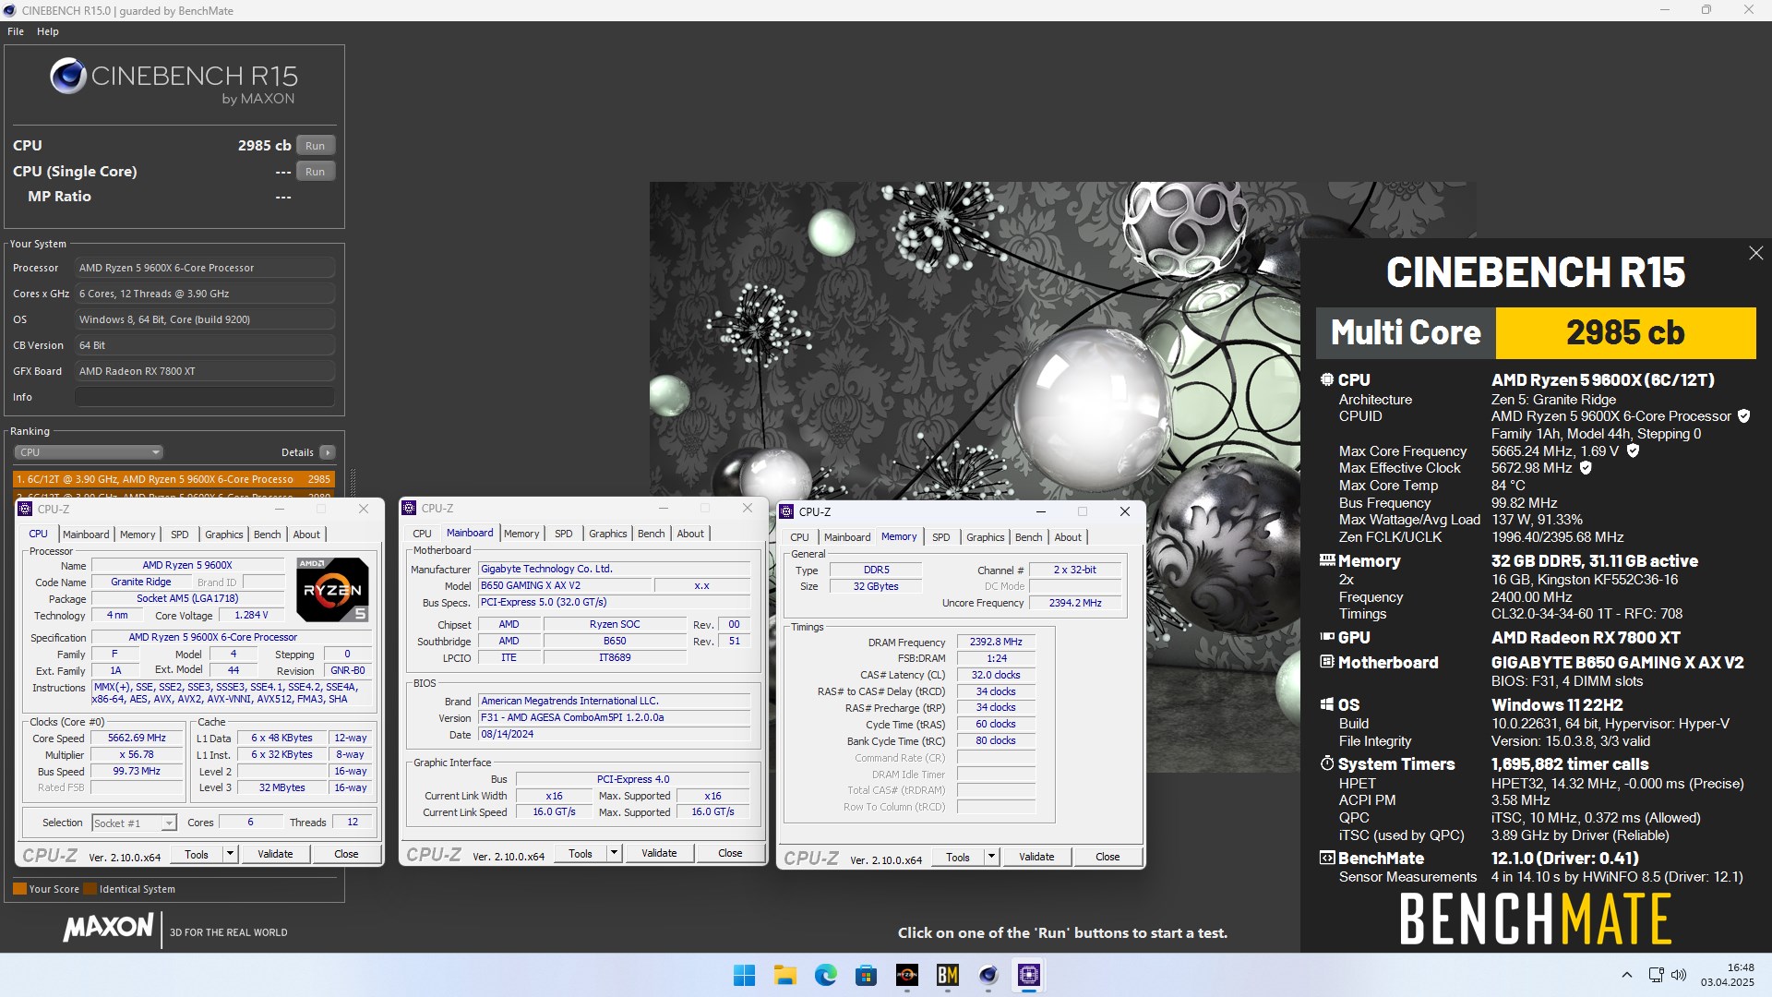The image size is (1772, 997).
Task: Open the Help menu
Action: coord(48,31)
